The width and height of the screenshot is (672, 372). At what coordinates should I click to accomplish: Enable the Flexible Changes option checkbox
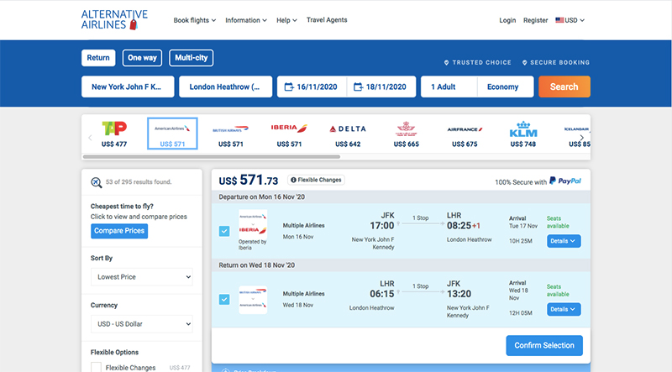96,367
